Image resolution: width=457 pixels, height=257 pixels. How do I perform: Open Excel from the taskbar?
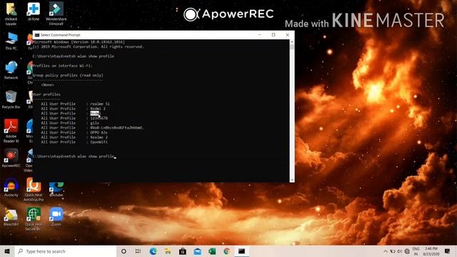(x=212, y=251)
